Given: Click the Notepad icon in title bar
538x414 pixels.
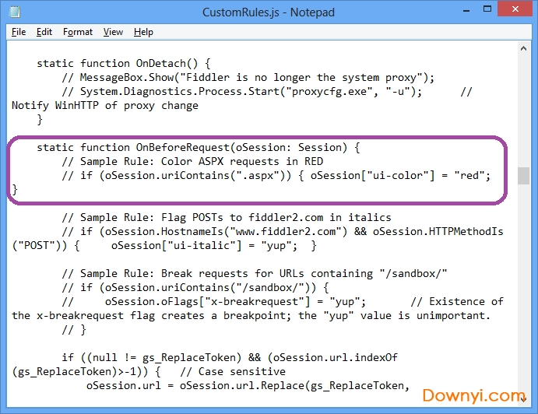Looking at the screenshot, I should click(13, 12).
